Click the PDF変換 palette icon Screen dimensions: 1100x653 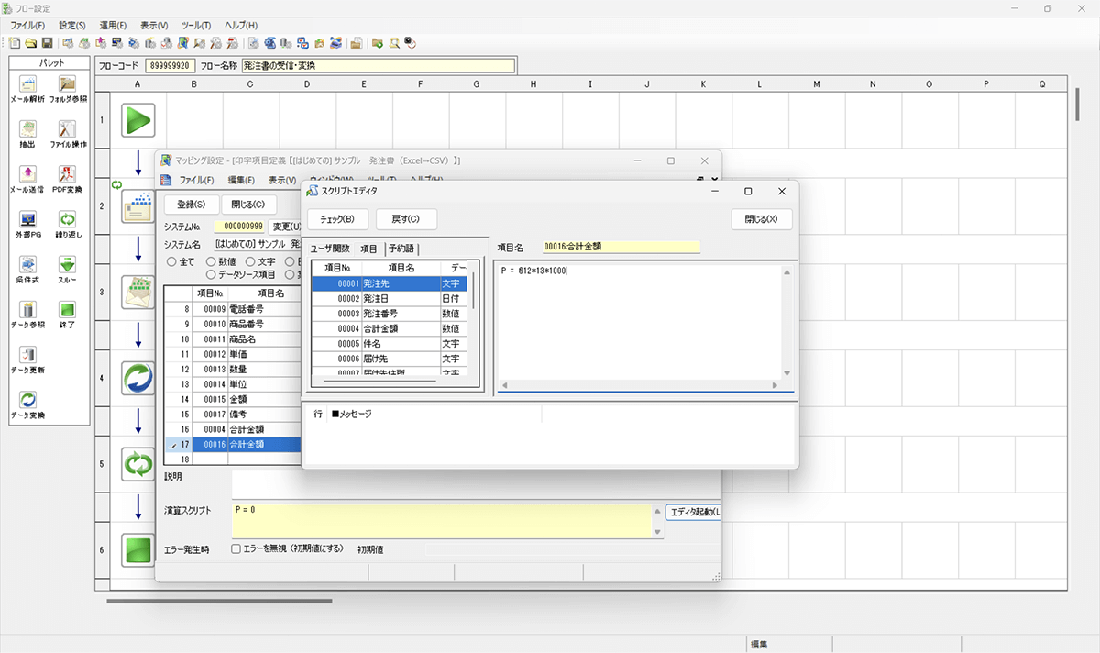point(68,174)
